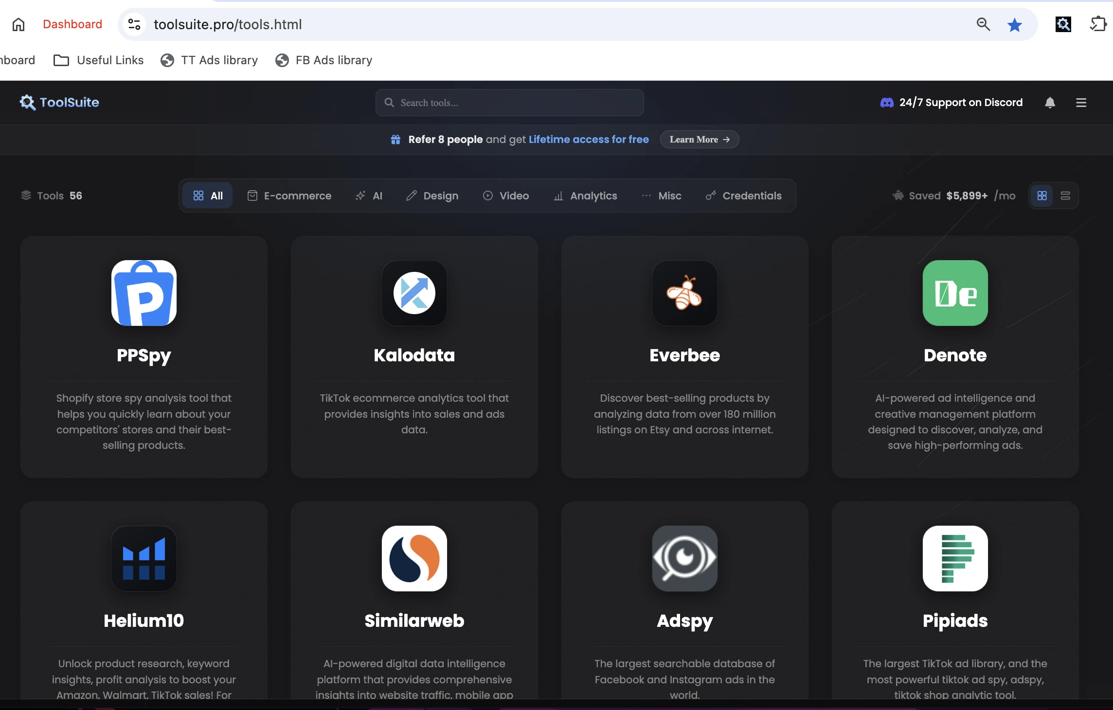
Task: Select the Analytics category tab
Action: 585,195
